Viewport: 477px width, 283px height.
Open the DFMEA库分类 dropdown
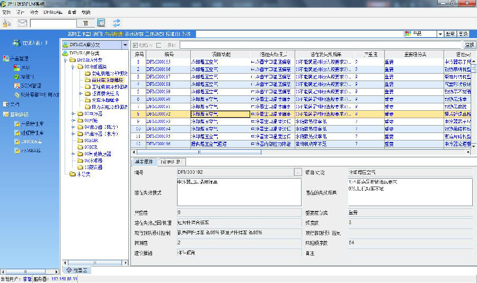[x=125, y=45]
